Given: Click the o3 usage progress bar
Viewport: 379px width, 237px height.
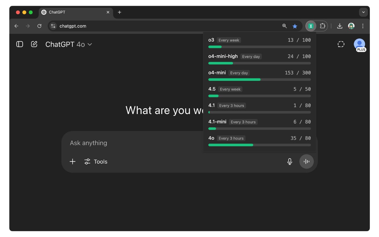Looking at the screenshot, I should (260, 47).
